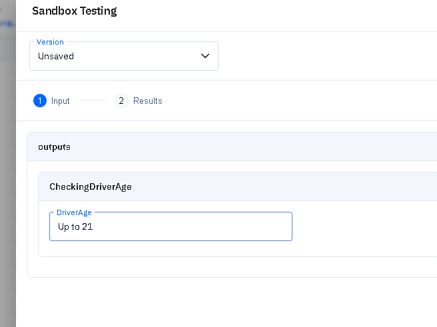437x327 pixels.
Task: Expand the Version dropdown chevron arrow
Action: pos(205,56)
